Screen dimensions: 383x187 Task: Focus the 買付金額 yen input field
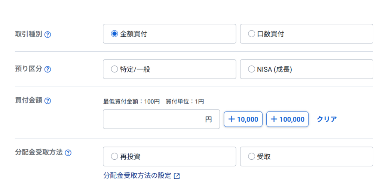coord(157,119)
